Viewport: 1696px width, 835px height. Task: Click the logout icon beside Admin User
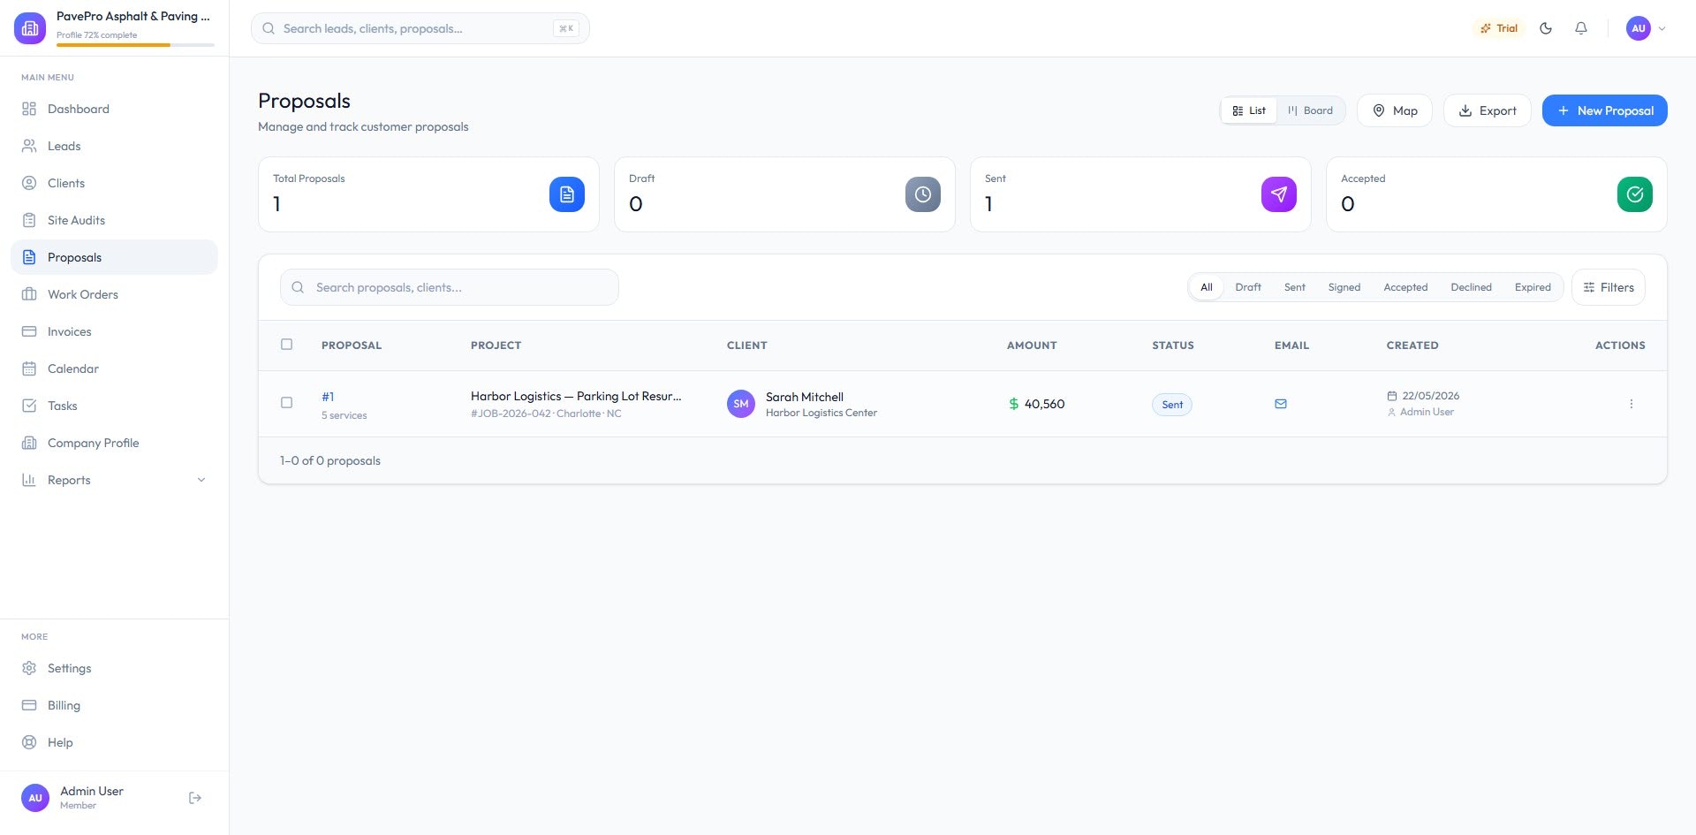click(195, 798)
